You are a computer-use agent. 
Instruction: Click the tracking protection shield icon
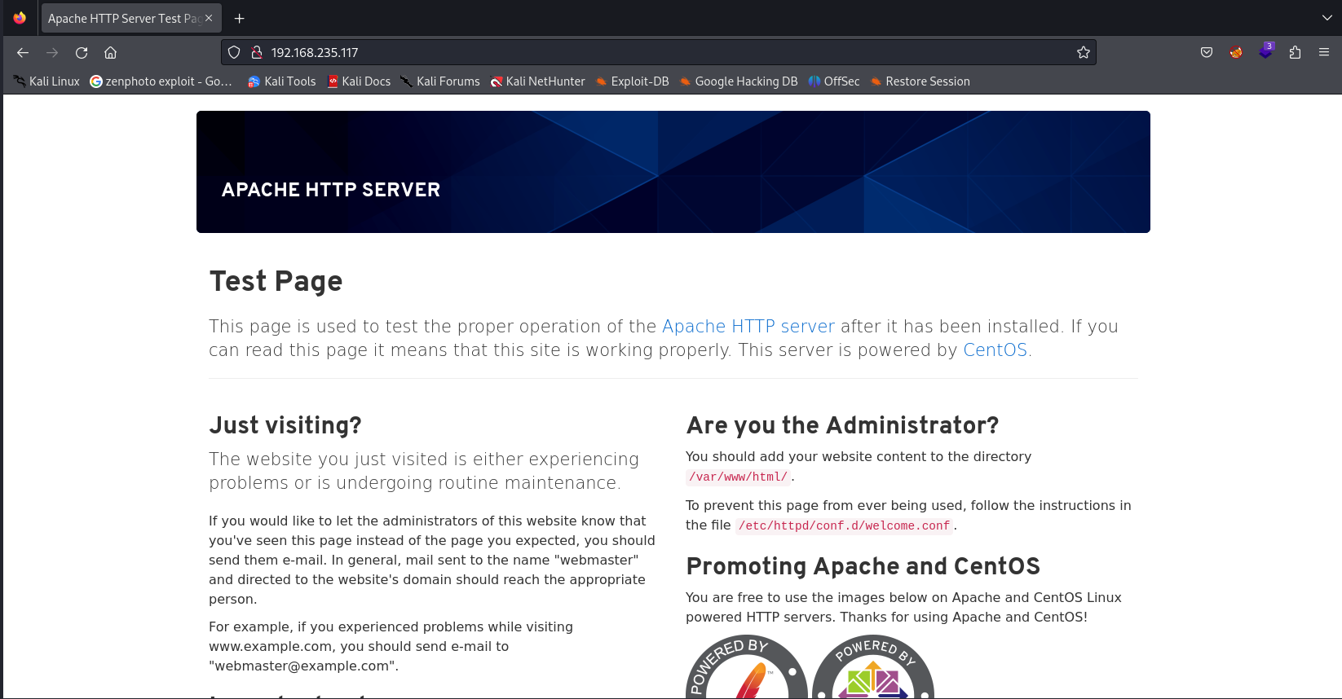click(234, 53)
